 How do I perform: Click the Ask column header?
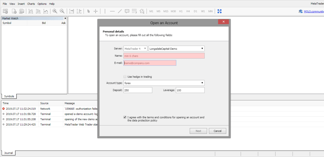[57, 23]
